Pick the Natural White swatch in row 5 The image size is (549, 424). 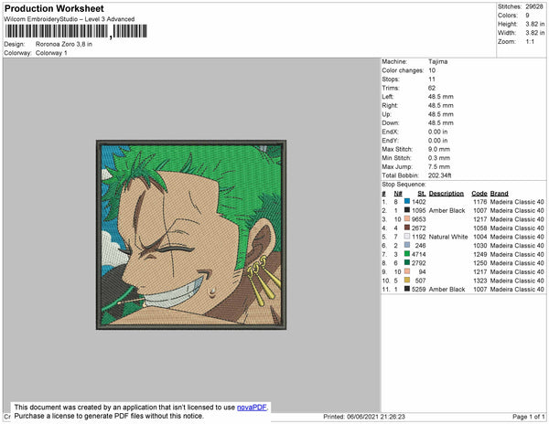pos(407,237)
